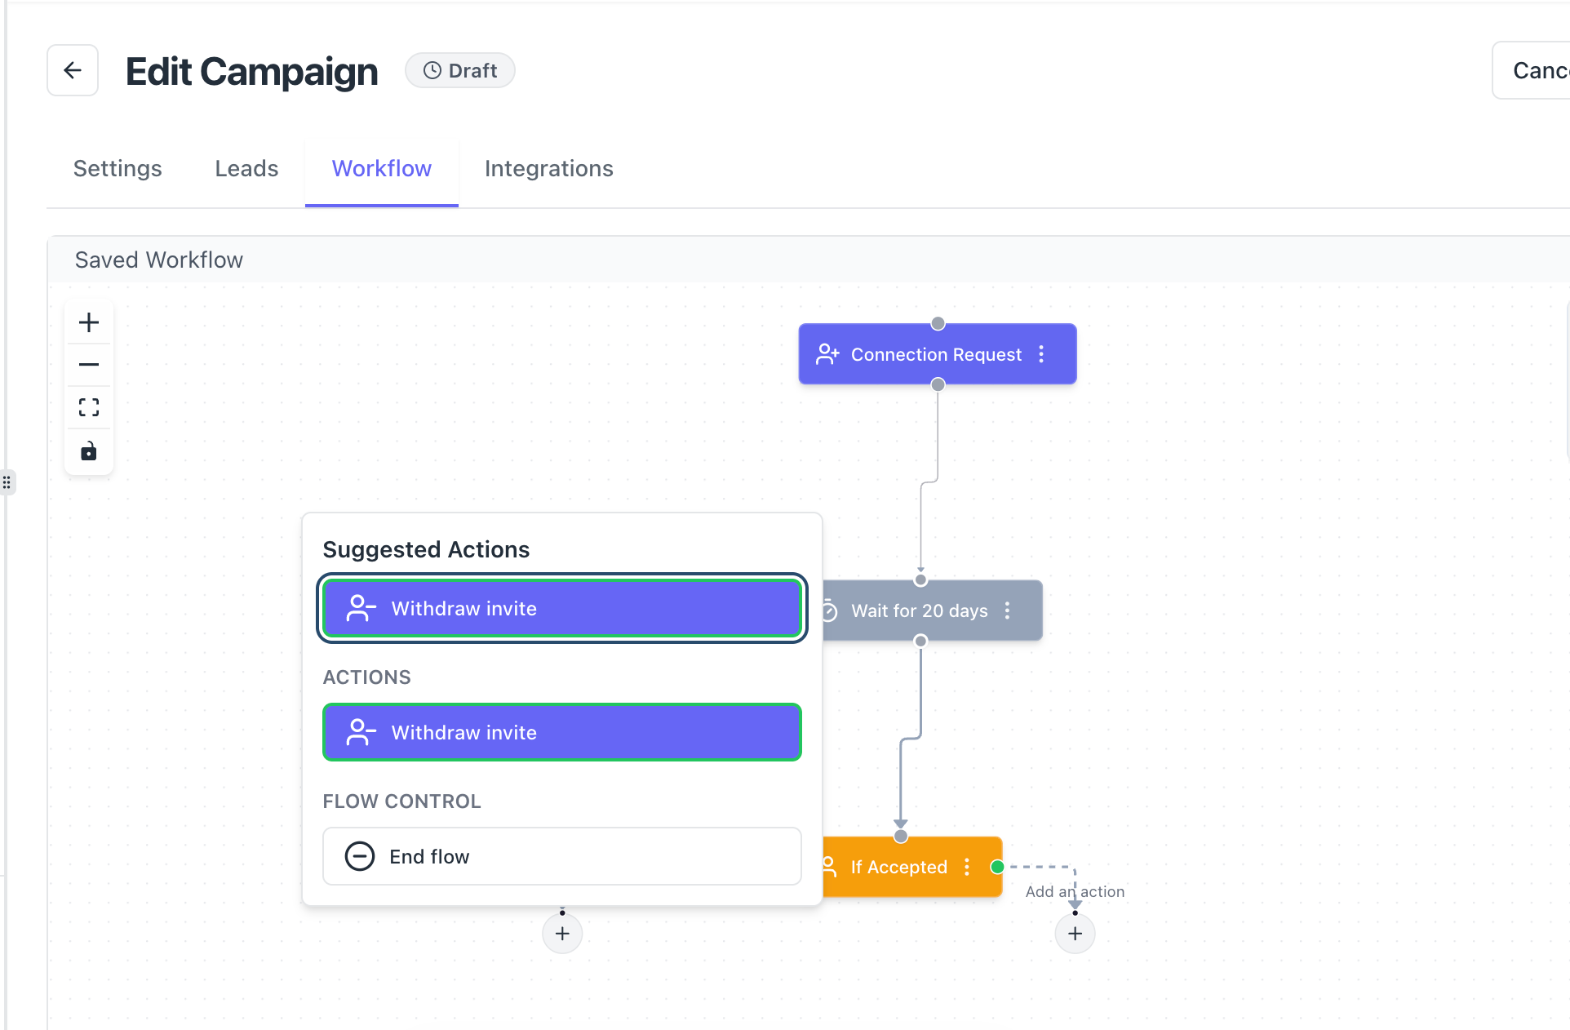Click the back arrow button
Screen dimensions: 1570x1030
click(x=73, y=71)
